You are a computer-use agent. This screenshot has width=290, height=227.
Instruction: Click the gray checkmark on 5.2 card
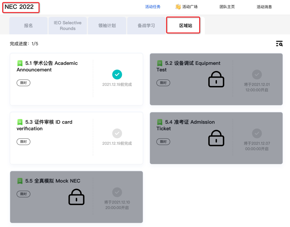coord(257,75)
